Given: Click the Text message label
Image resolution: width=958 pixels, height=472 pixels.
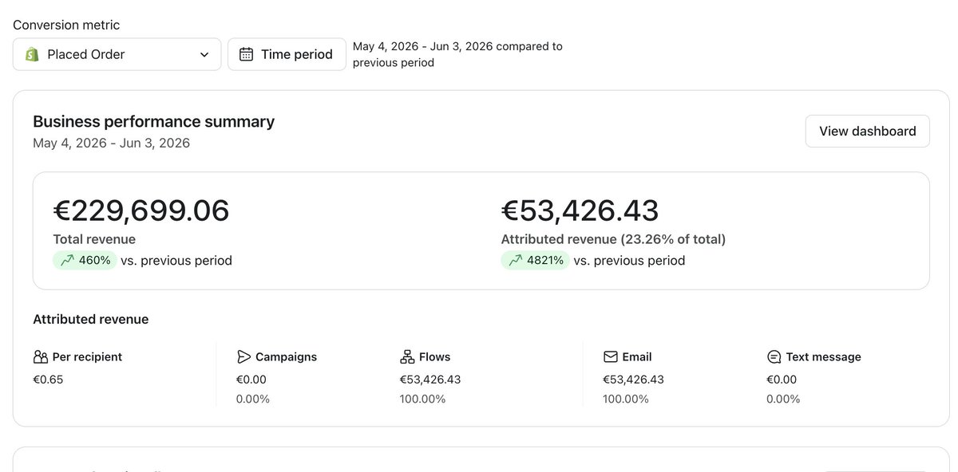Looking at the screenshot, I should coord(823,356).
